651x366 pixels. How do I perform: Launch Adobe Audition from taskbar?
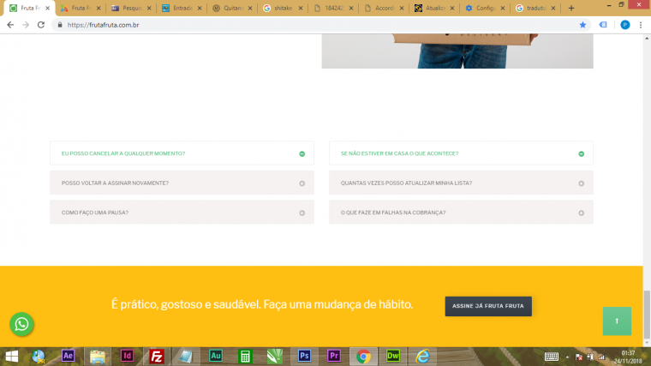click(216, 356)
